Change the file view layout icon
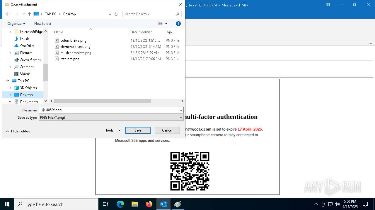375x210 pixels. [x=160, y=24]
